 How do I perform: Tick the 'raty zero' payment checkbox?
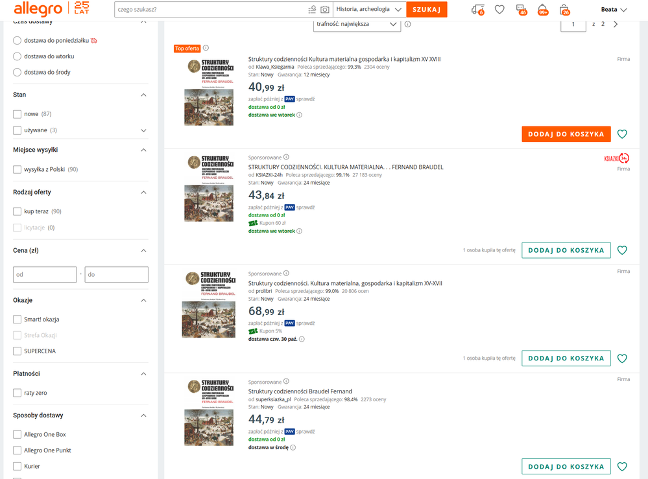18,393
